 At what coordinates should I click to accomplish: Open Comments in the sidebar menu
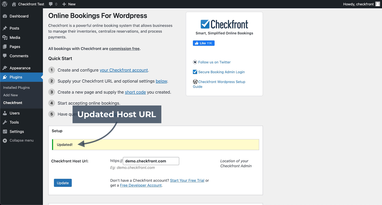(19, 56)
